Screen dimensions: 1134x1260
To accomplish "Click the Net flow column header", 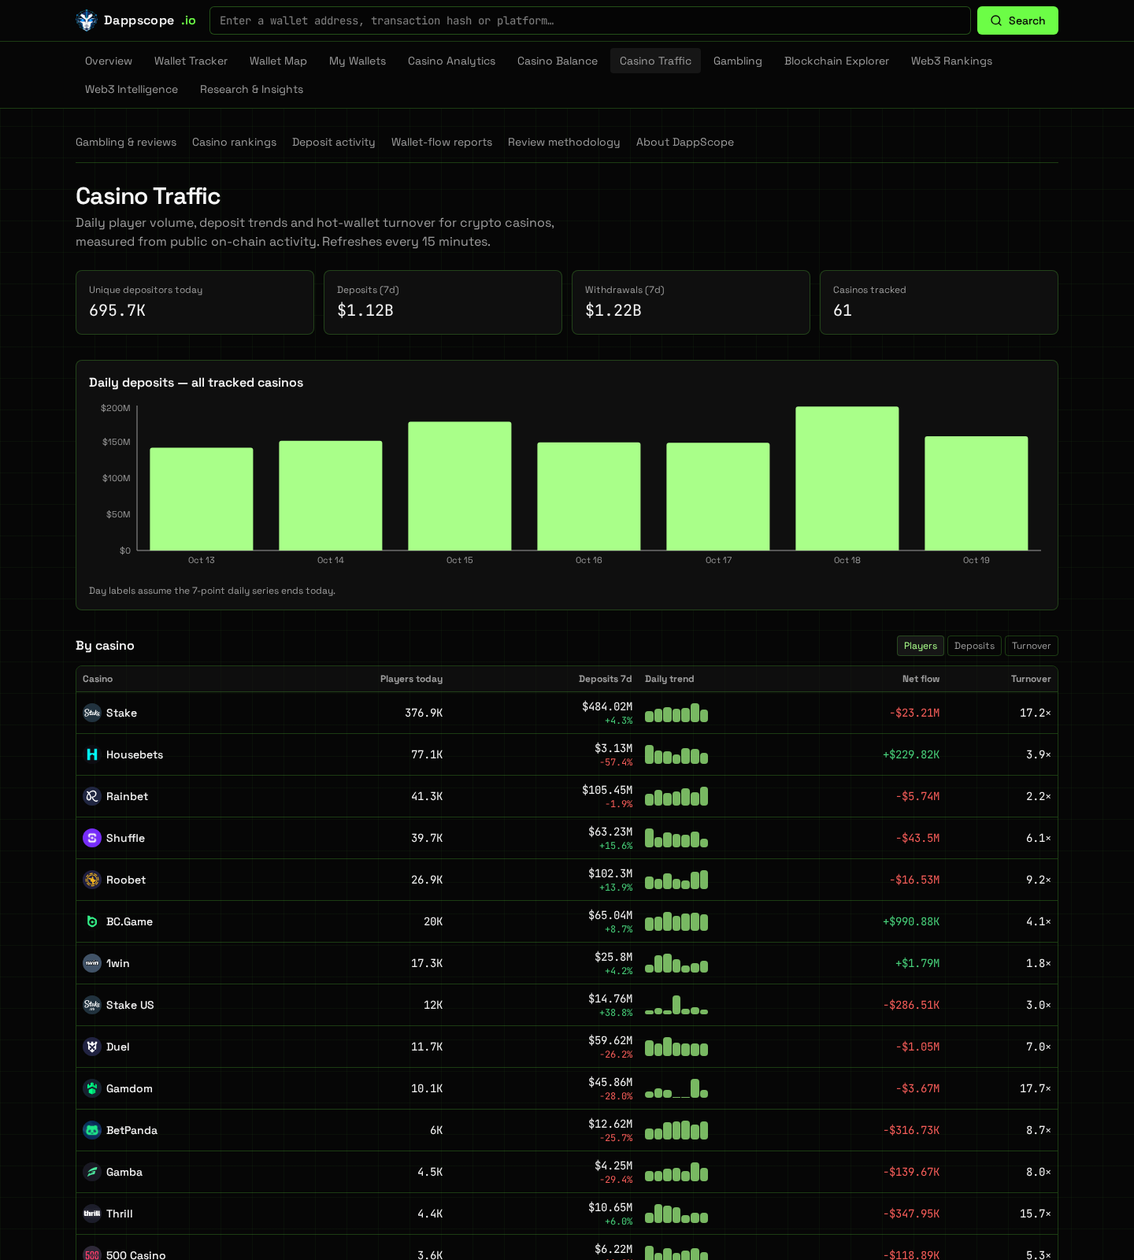I will tap(921, 679).
